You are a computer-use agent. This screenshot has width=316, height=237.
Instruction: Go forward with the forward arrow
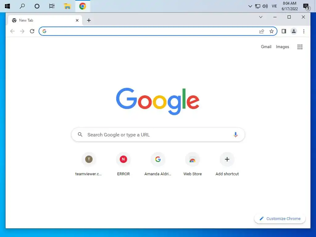click(x=22, y=31)
